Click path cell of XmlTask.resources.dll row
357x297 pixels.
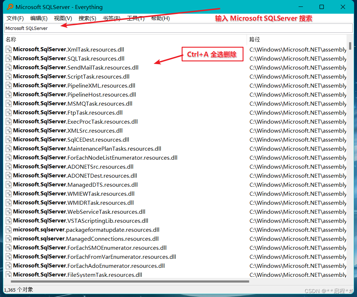click(x=298, y=49)
